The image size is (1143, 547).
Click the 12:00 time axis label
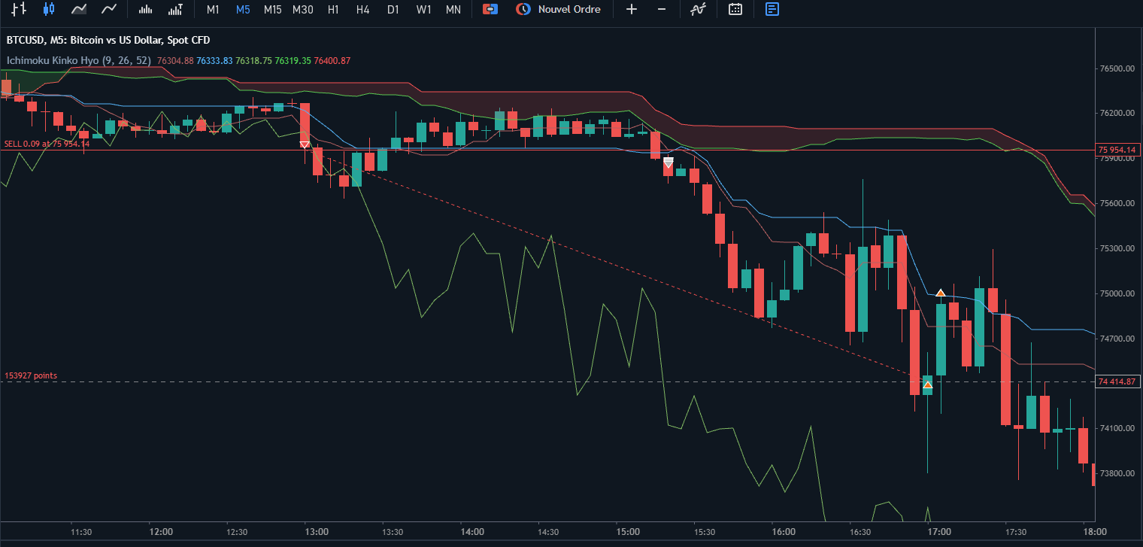coord(161,532)
